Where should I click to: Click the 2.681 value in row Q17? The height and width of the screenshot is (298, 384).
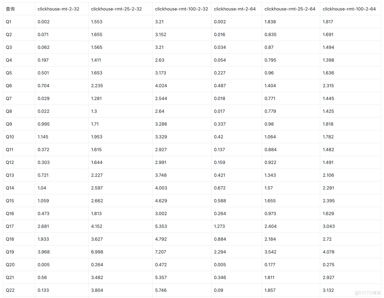pos(43,226)
